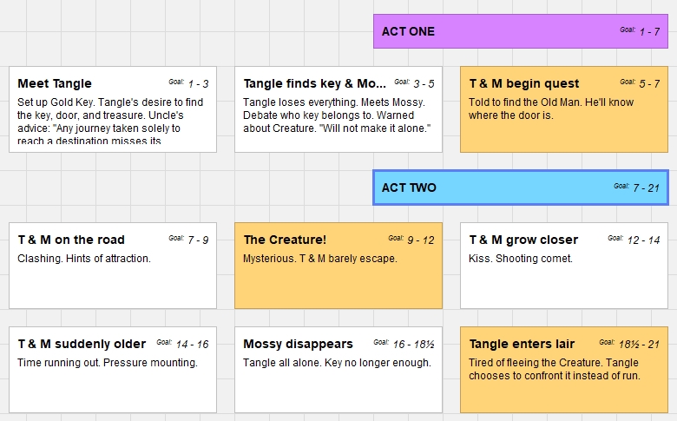Click the goal range 1 - 3

click(198, 84)
